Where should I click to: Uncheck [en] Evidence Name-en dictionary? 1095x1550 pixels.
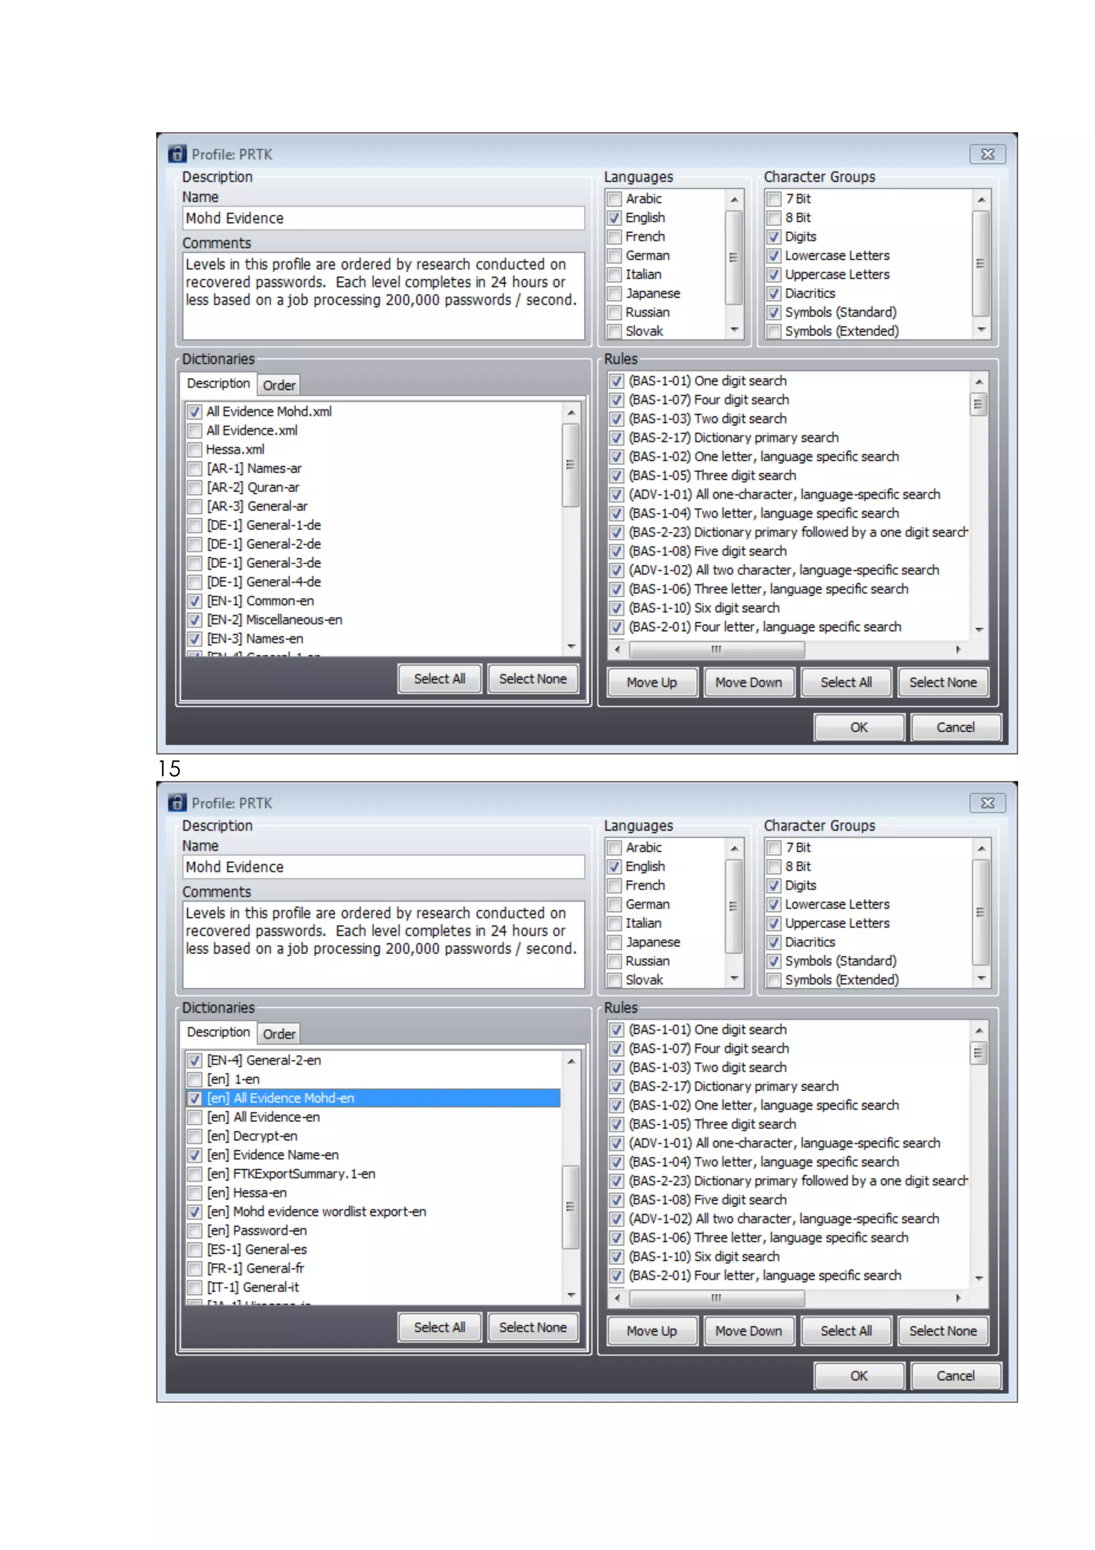pos(195,1155)
